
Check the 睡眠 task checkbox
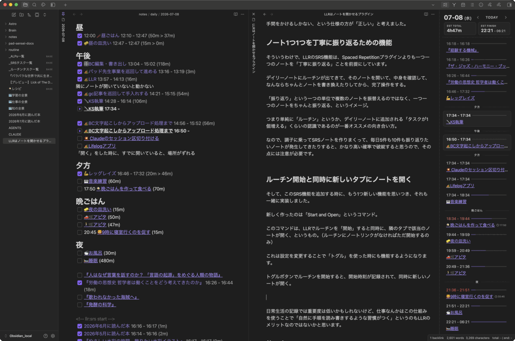[80, 261]
